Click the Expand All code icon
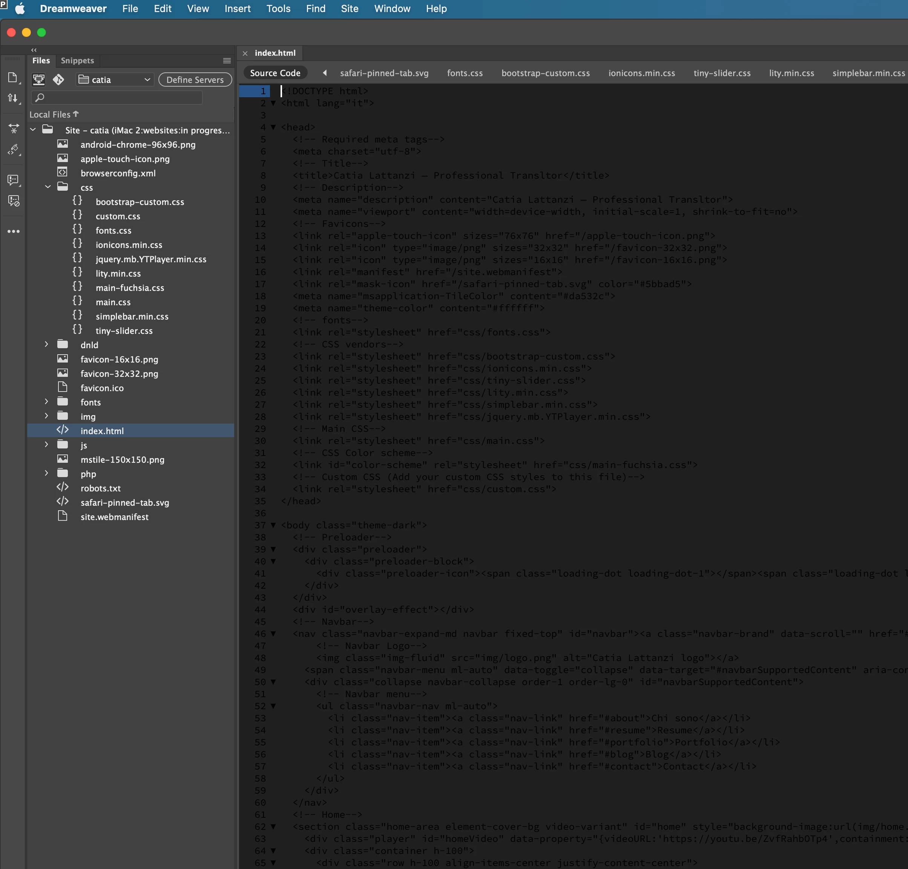 (14, 128)
